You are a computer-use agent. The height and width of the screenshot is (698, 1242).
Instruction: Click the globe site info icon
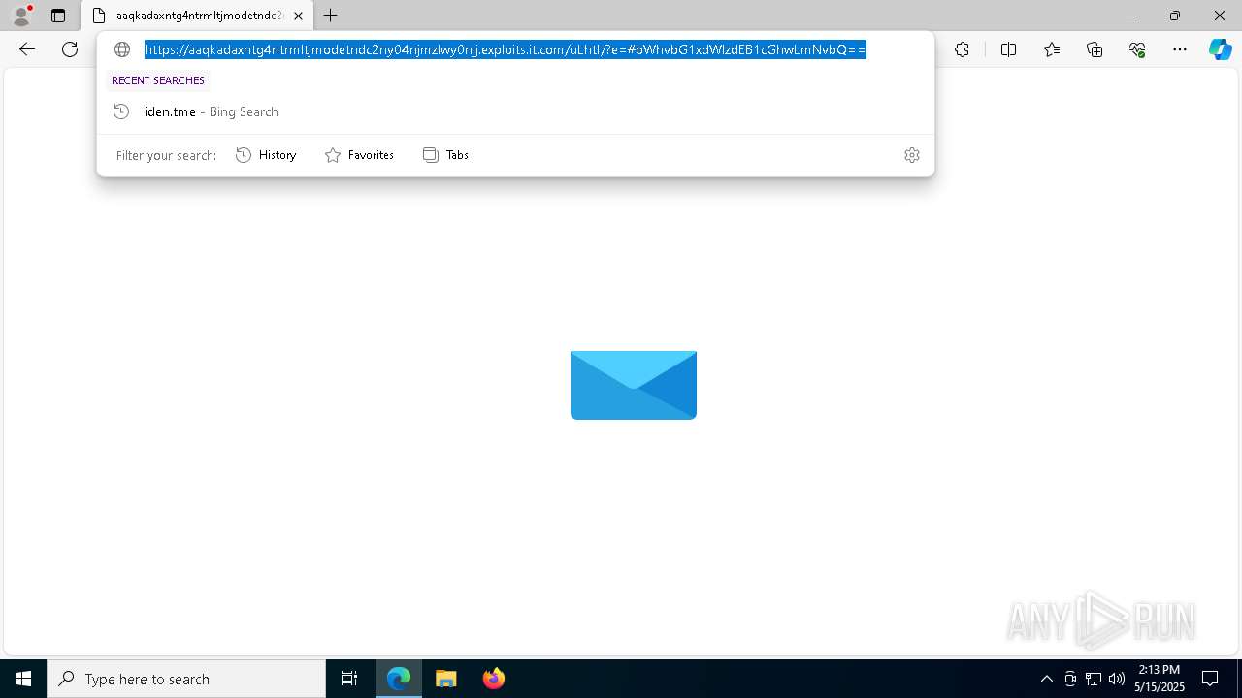122,49
